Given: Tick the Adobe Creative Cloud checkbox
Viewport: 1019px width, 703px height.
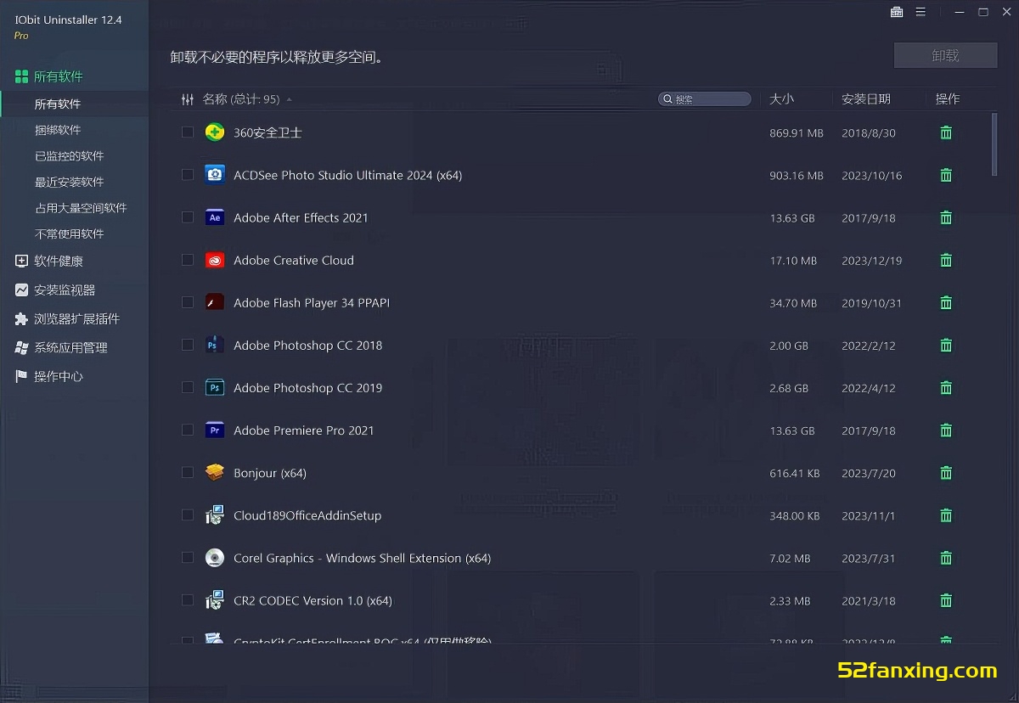Looking at the screenshot, I should 188,260.
